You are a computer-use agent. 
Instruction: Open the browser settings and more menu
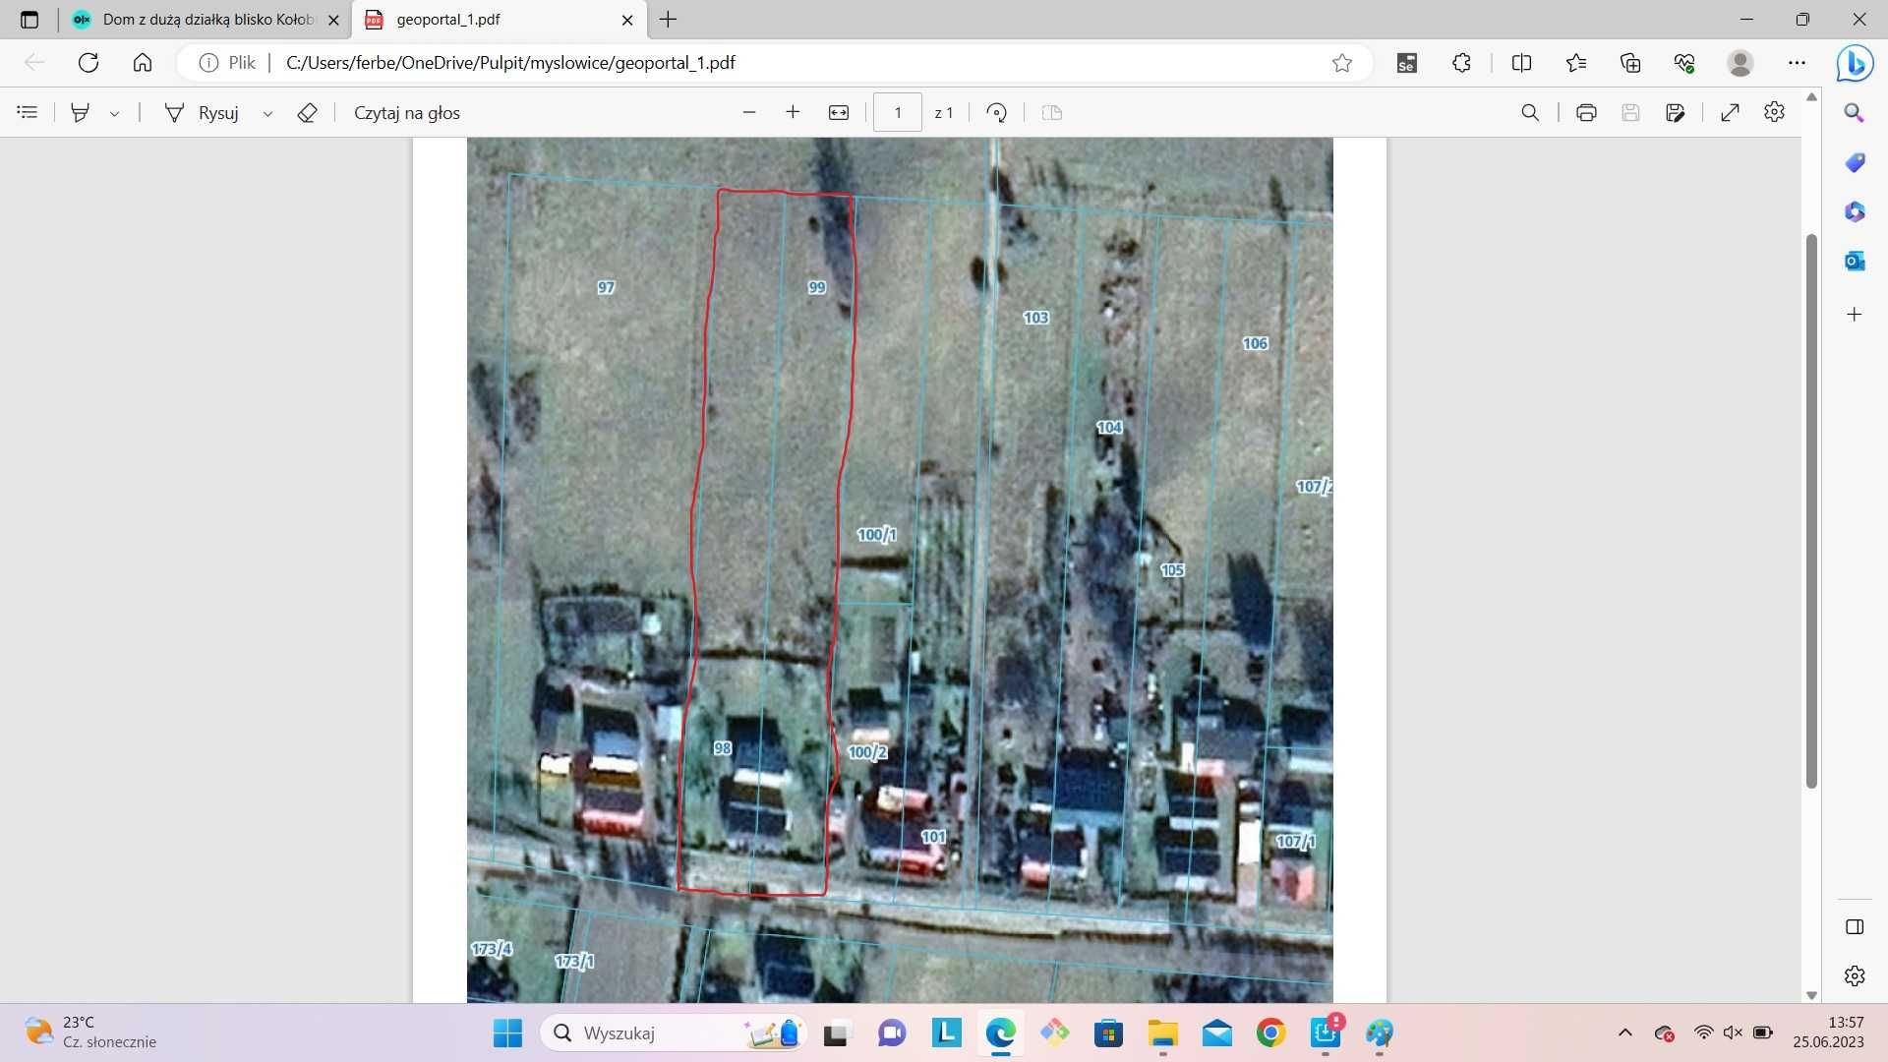(x=1797, y=63)
